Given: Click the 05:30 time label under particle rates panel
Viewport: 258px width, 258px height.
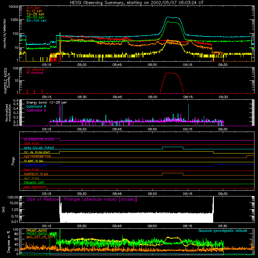Looking at the screenshot, I should tap(82, 97).
